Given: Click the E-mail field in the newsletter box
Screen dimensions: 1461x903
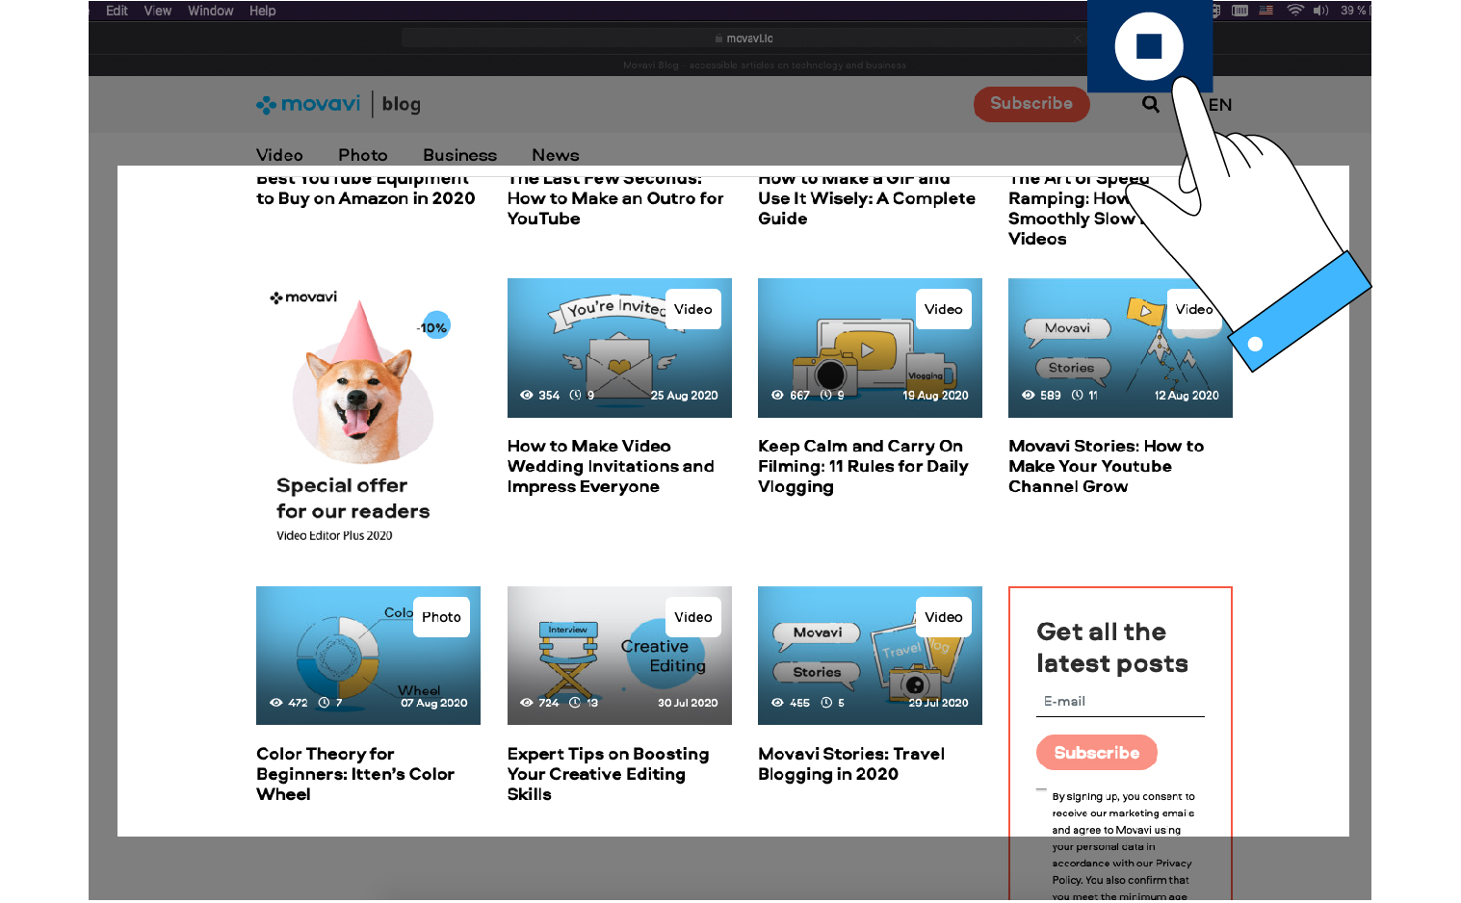Looking at the screenshot, I should 1120,702.
